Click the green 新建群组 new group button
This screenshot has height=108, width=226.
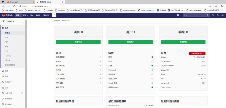point(183,42)
